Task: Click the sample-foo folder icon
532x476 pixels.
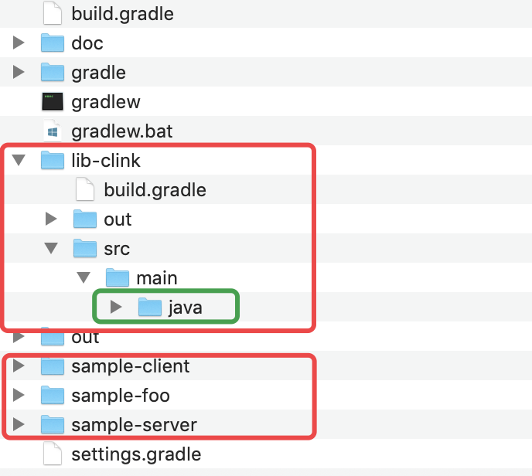Action: pyautogui.click(x=52, y=396)
